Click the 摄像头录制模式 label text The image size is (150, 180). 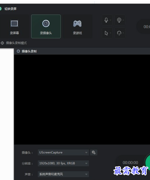(x=16, y=43)
